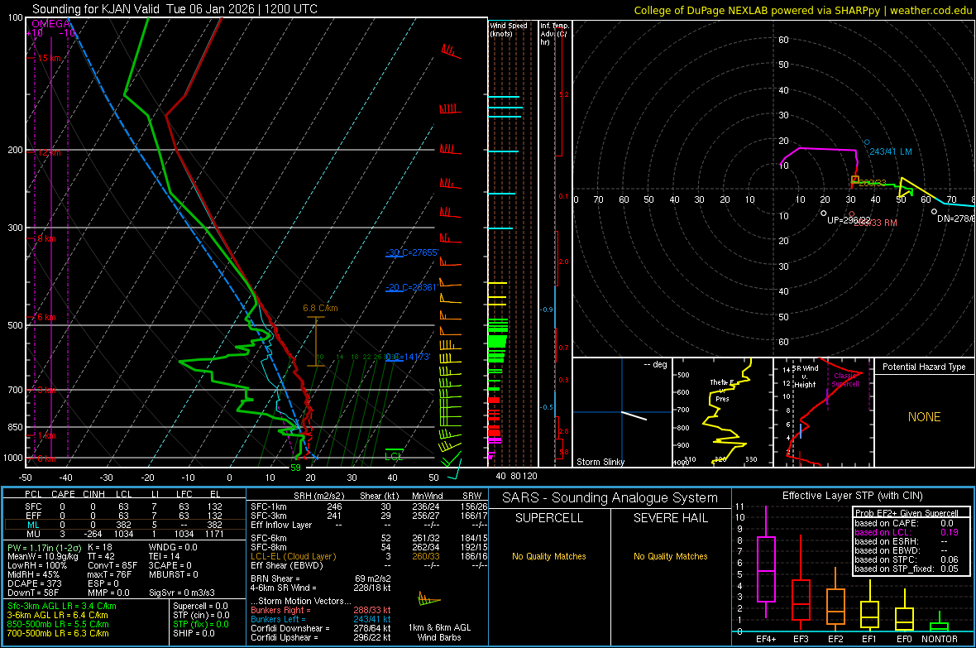976x648 pixels.
Task: Click the 700-500mb LR = 6.3 C/km line
Action: [x=58, y=633]
